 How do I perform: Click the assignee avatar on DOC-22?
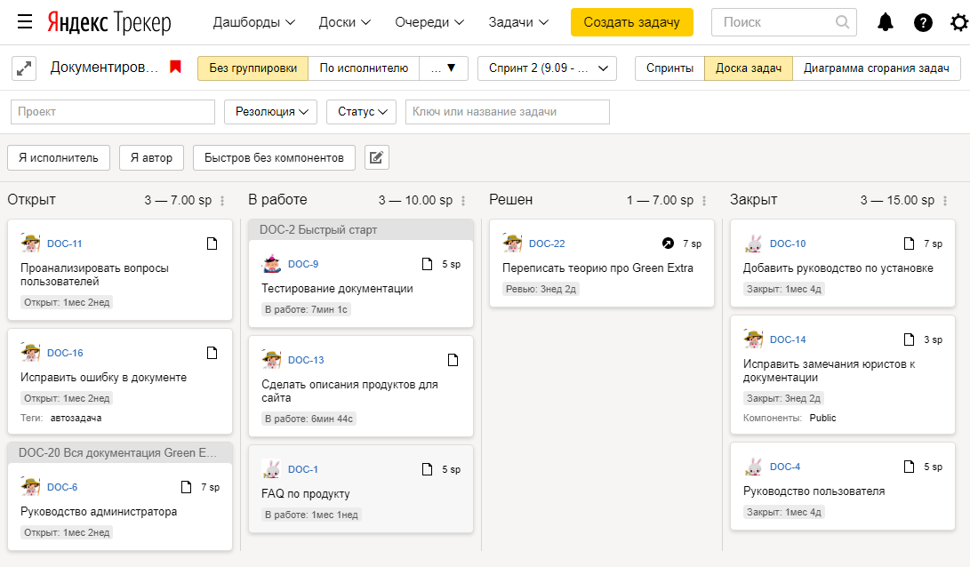click(x=512, y=244)
